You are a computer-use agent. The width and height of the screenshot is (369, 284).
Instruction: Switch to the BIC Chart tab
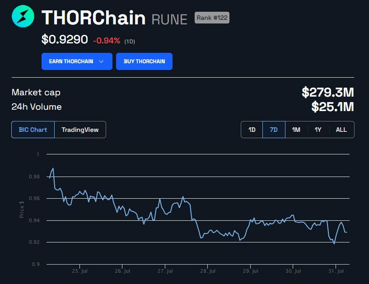33,130
